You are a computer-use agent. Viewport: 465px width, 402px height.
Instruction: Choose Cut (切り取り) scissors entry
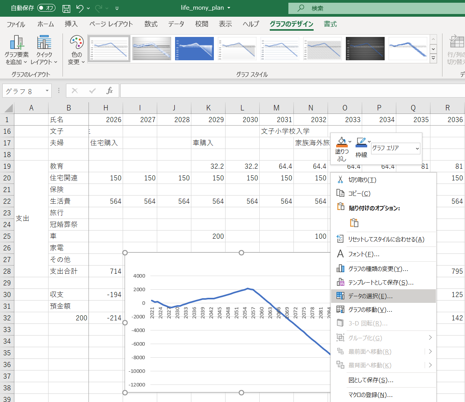383,180
